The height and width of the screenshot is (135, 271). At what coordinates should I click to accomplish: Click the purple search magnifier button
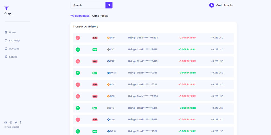click(109, 5)
